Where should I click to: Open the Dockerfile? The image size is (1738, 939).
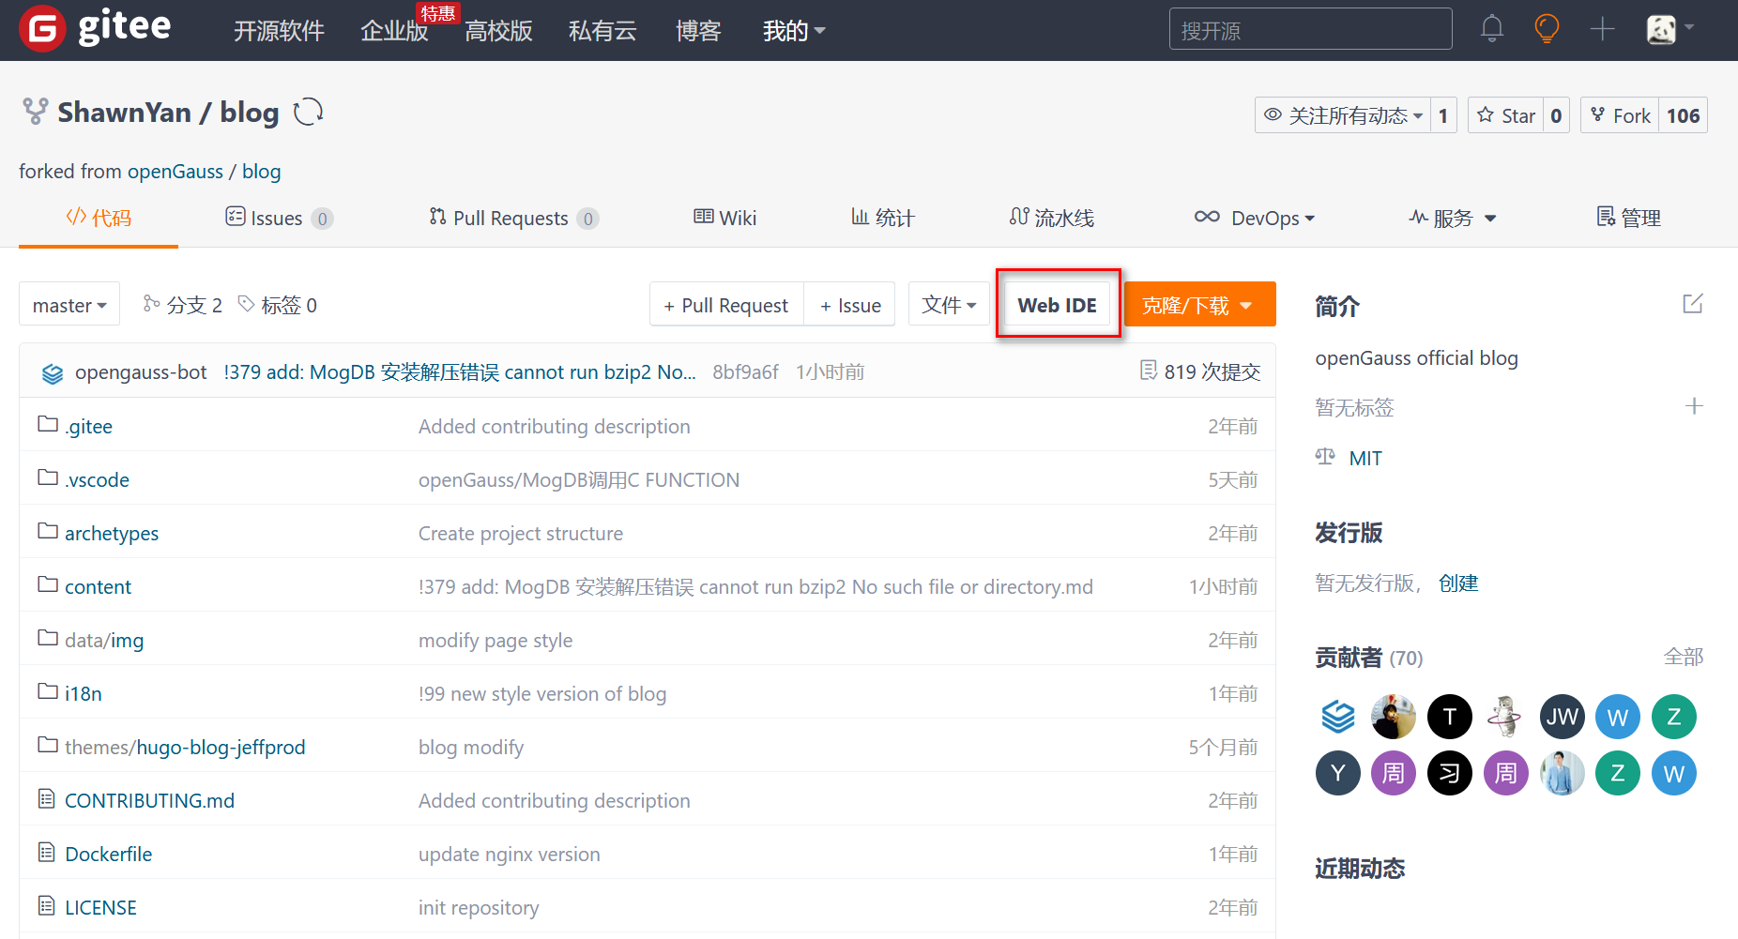(108, 854)
